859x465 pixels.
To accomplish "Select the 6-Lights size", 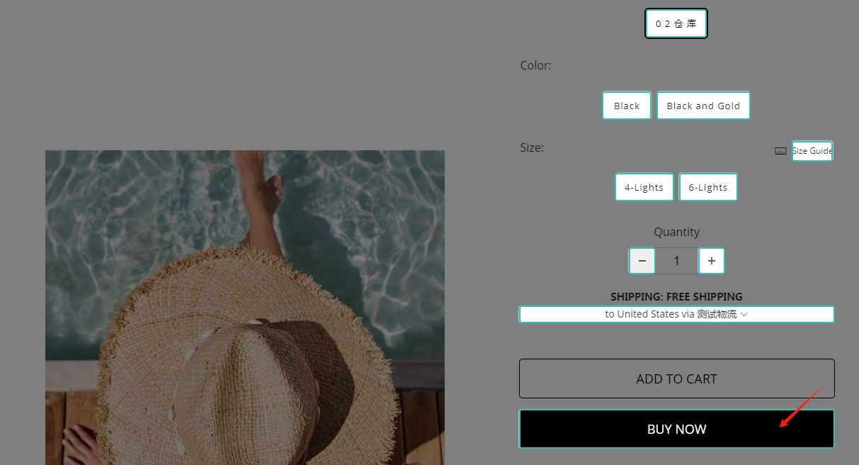I will click(x=708, y=187).
